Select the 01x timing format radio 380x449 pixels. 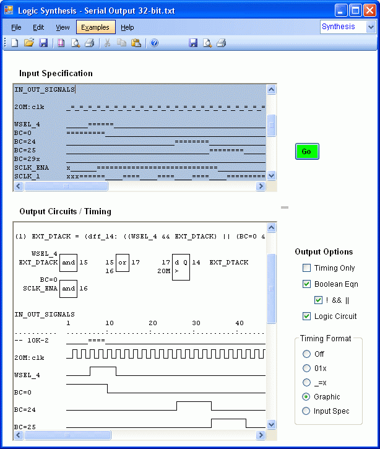pyautogui.click(x=306, y=368)
